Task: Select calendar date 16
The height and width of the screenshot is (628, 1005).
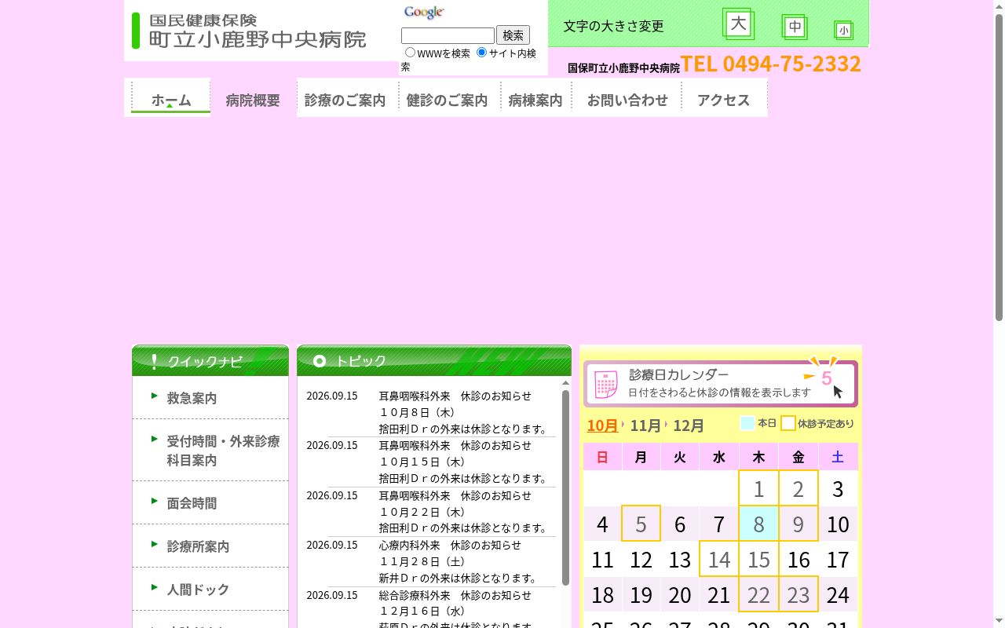Action: (799, 559)
